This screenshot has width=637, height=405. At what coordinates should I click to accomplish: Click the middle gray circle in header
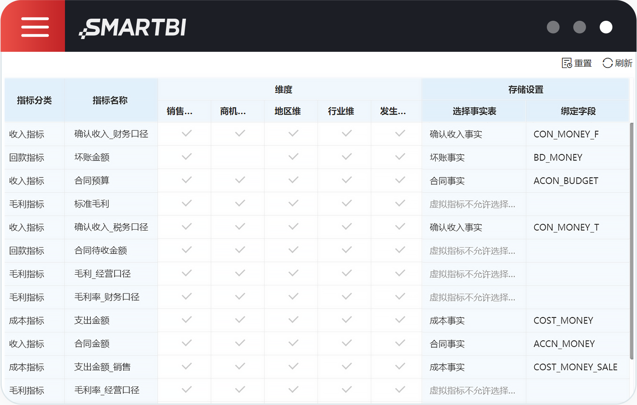579,27
